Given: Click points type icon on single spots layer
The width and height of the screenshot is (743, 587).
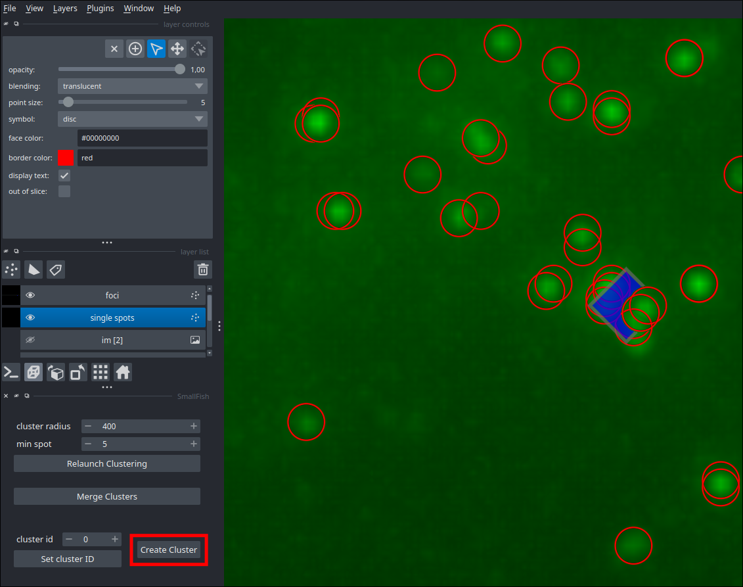Looking at the screenshot, I should (x=195, y=317).
